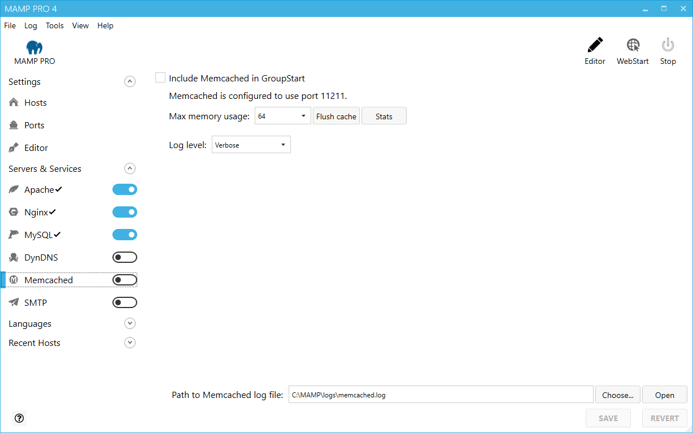Open help question mark icon
Viewport: 693px width, 433px height.
coord(19,418)
